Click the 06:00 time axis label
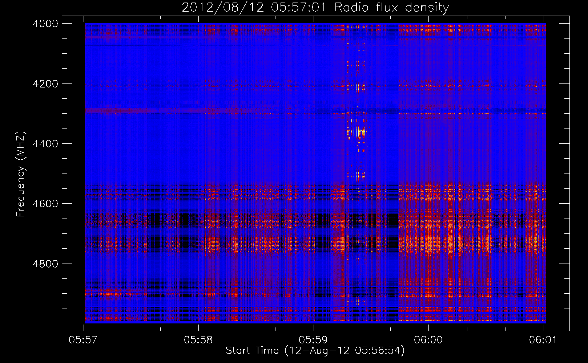Image resolution: width=588 pixels, height=363 pixels. pos(428,340)
